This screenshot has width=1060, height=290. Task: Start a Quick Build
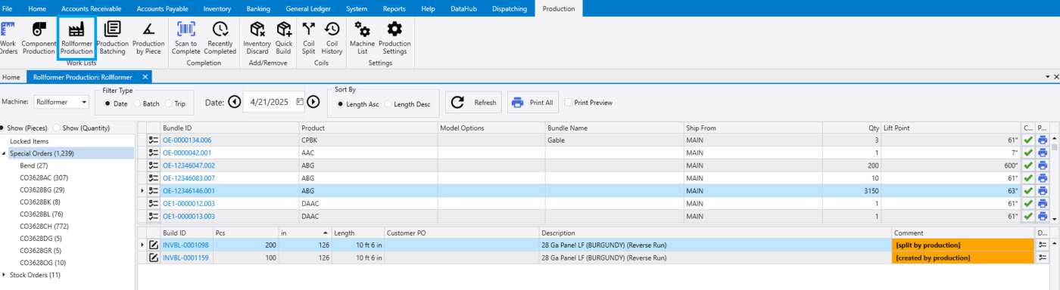[x=284, y=37]
